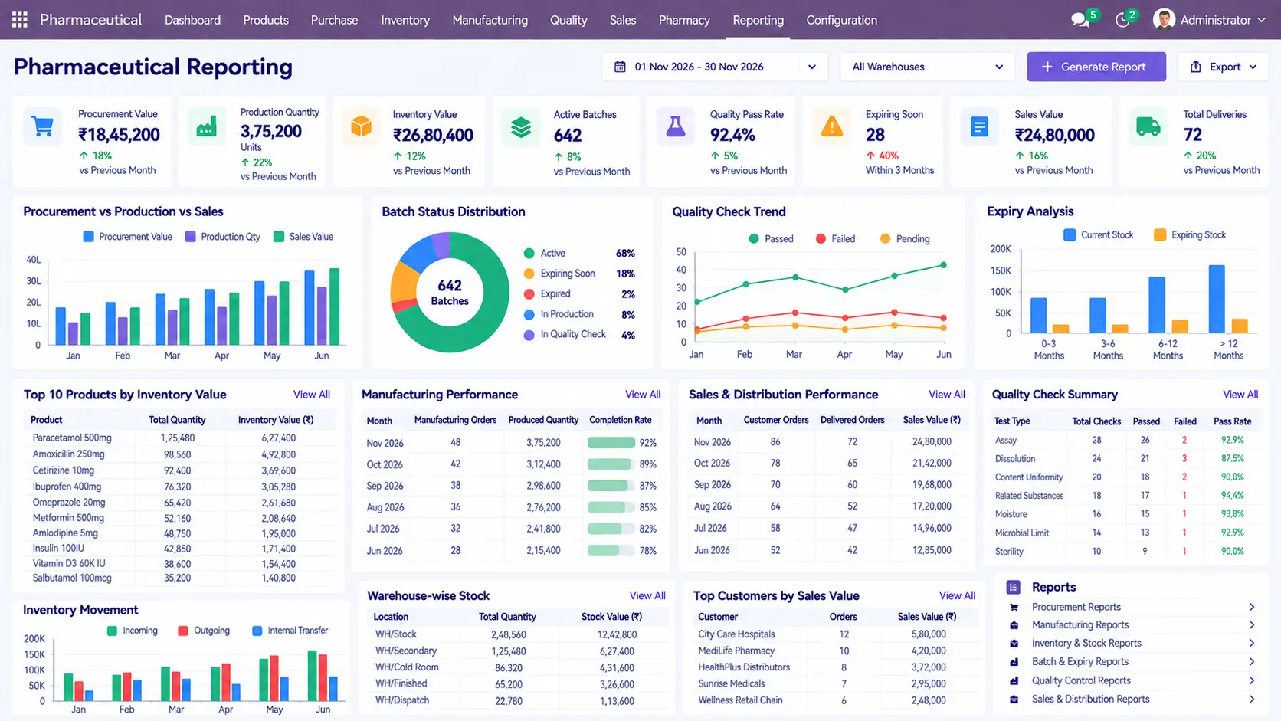Toggle Outgoing legend in Inventory Movement
Viewport: 1281px width, 721px height.
pyautogui.click(x=204, y=631)
